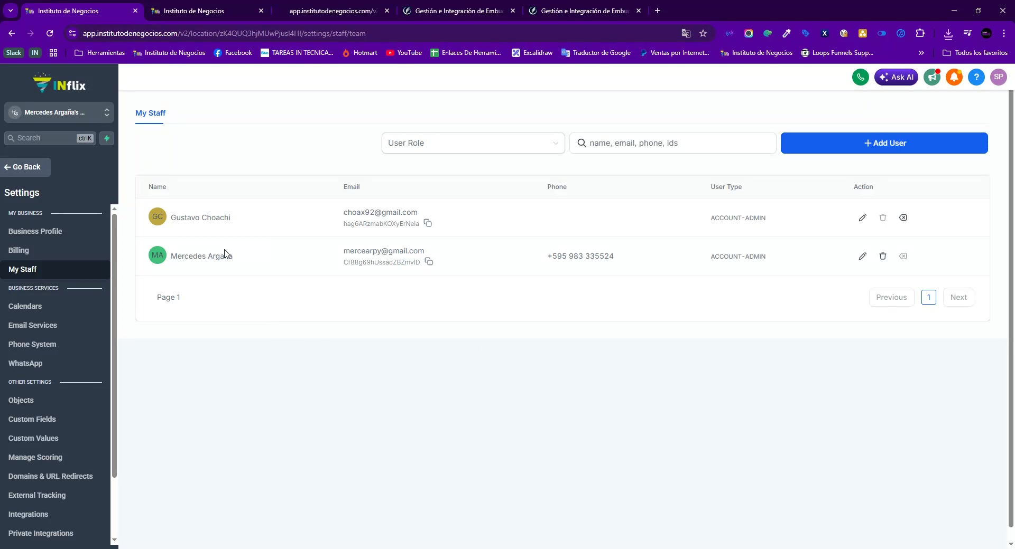Click sidebar scrollbar up arrow
1015x549 pixels.
[114, 209]
